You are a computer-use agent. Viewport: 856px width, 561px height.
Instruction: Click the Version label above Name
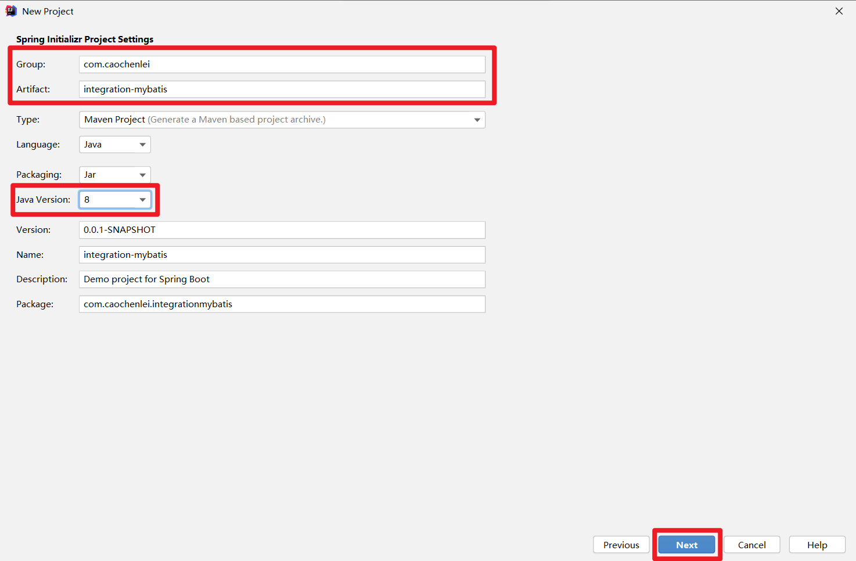click(33, 230)
